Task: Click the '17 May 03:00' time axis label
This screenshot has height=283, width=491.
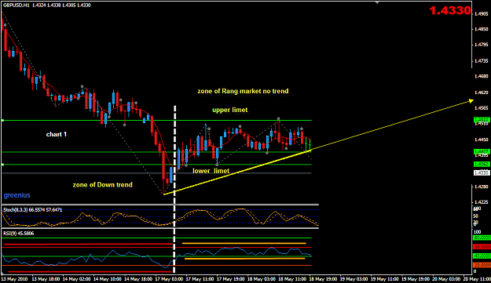Action: [x=169, y=279]
